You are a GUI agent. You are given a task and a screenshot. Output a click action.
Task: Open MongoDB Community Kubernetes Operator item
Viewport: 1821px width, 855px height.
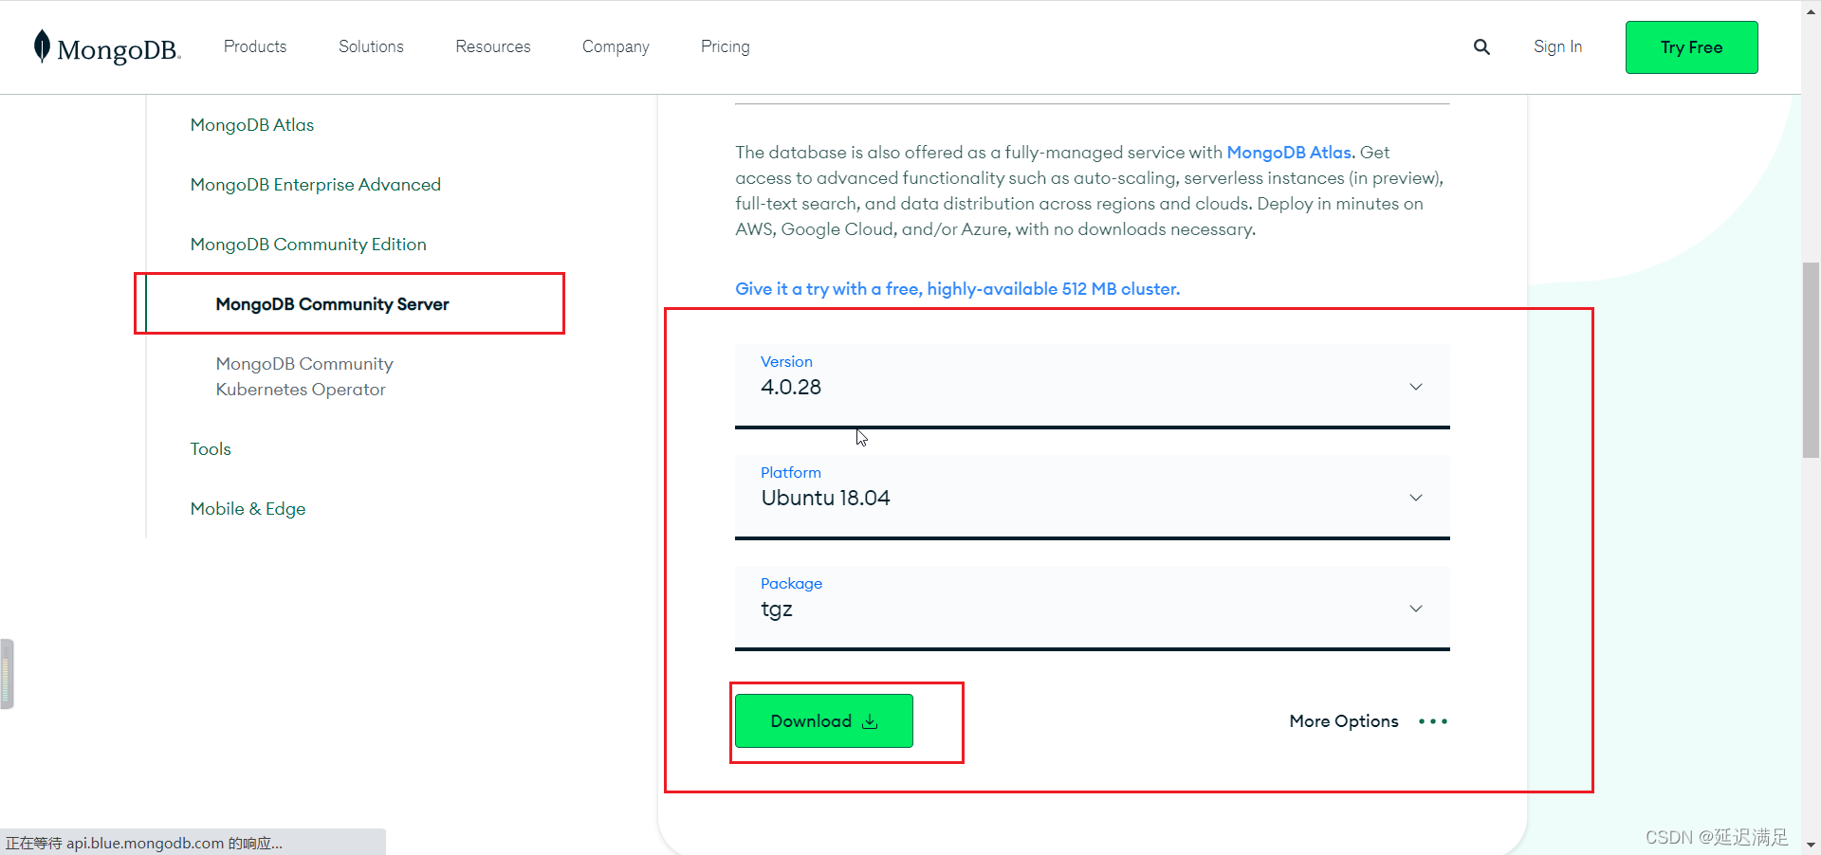pos(304,376)
